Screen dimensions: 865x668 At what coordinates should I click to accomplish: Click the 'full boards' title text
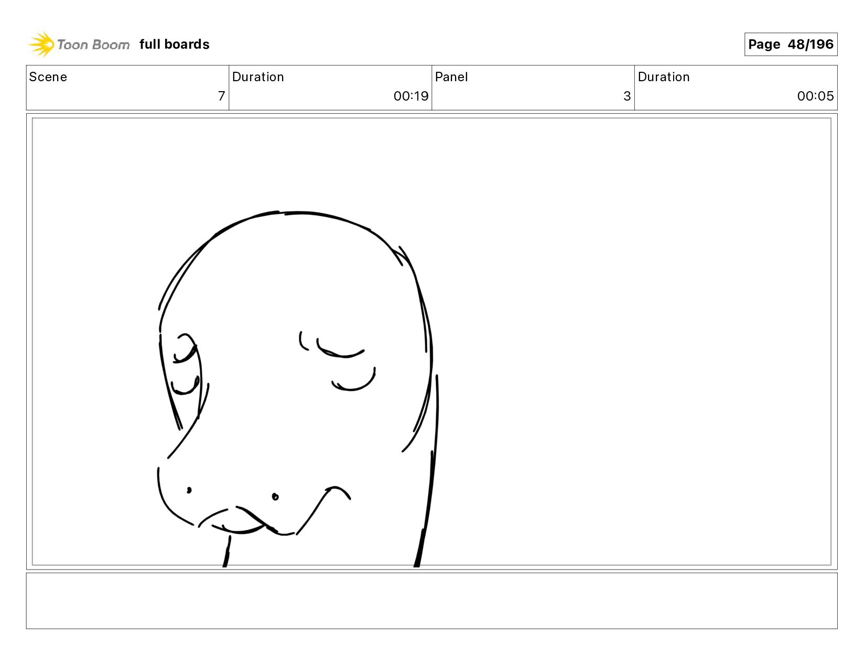(x=175, y=45)
